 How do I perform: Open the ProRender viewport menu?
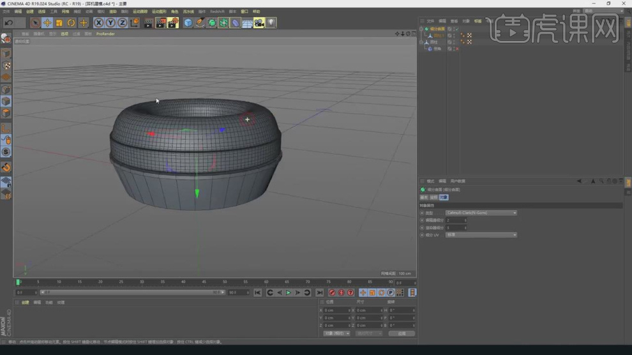(105, 34)
